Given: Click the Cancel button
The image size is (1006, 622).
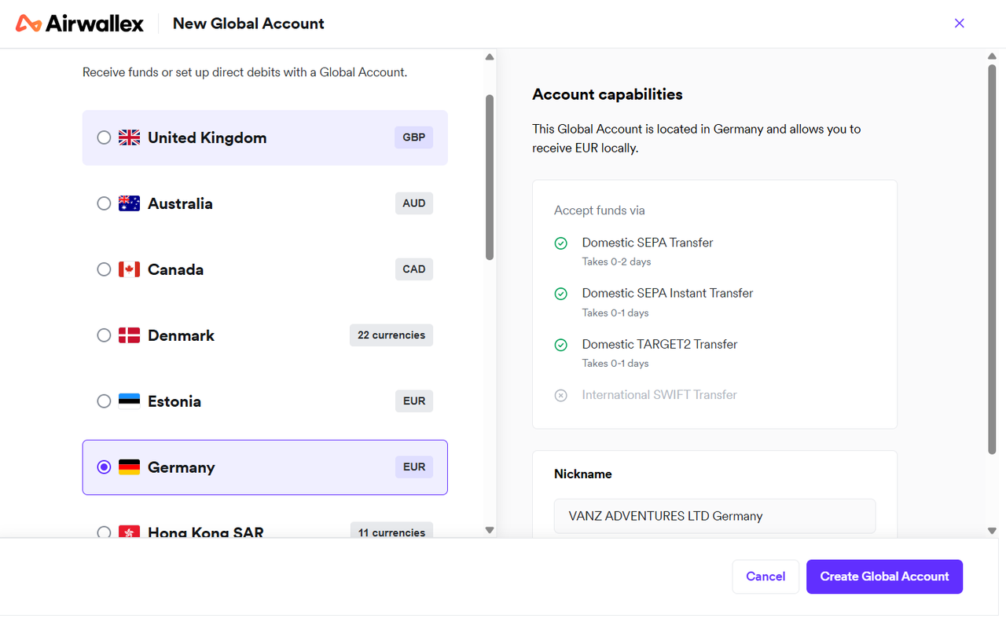Looking at the screenshot, I should click(x=766, y=576).
